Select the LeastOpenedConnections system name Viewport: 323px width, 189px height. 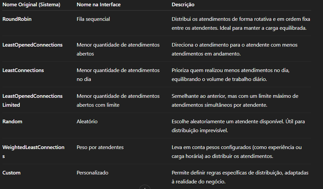[32, 45]
